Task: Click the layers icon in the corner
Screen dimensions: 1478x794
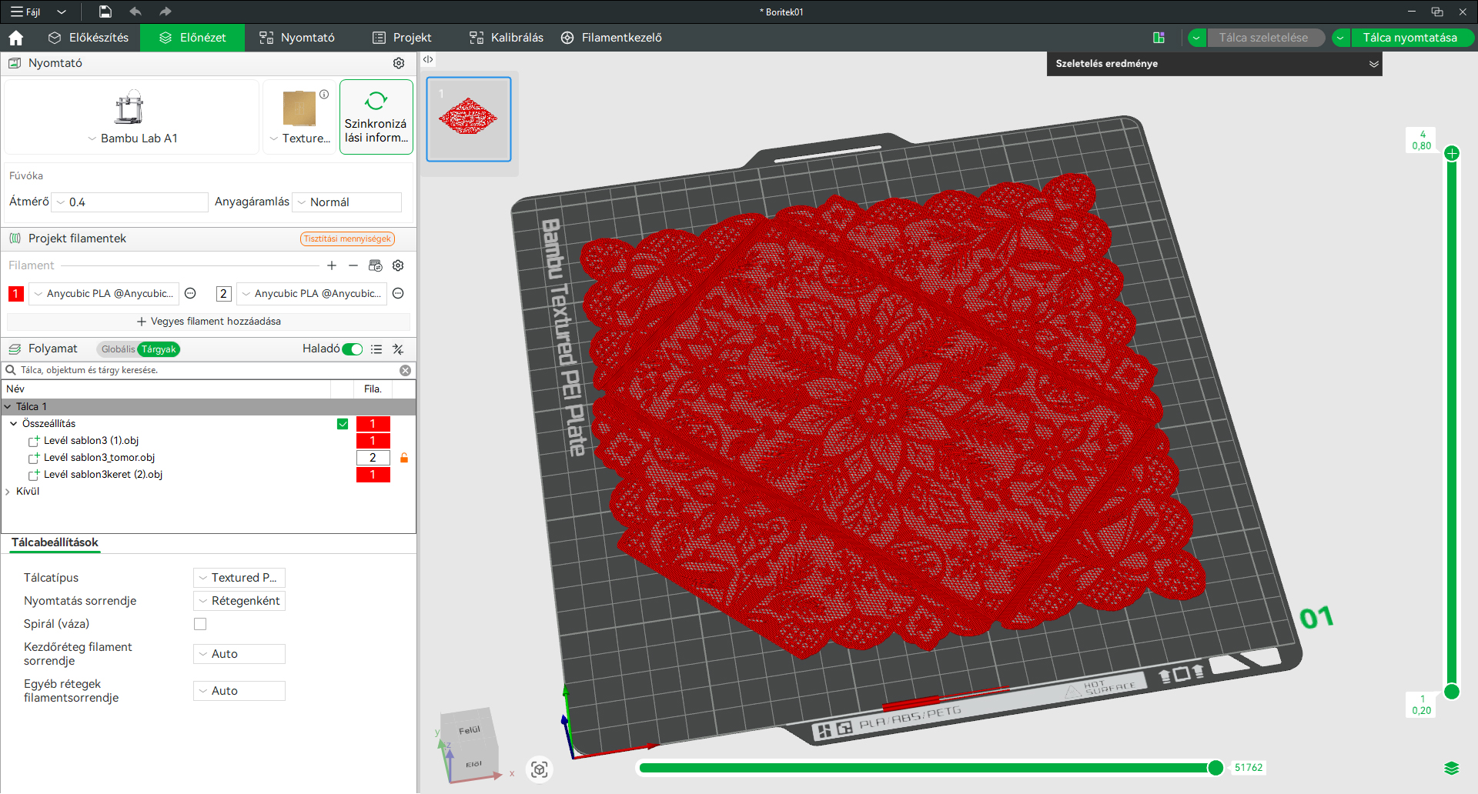Action: pyautogui.click(x=1452, y=768)
